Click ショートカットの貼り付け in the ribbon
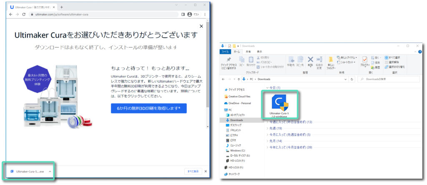The image size is (427, 185). pos(270,66)
